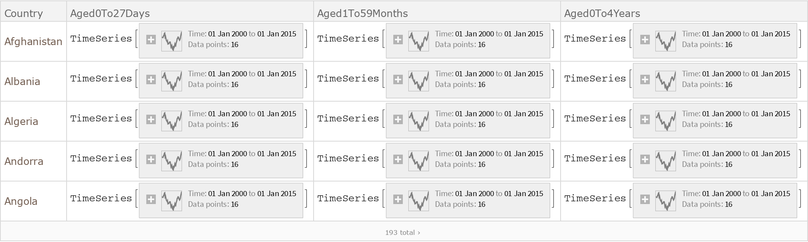Open the Andorra row entry
This screenshot has height=242, width=808.
click(x=24, y=161)
